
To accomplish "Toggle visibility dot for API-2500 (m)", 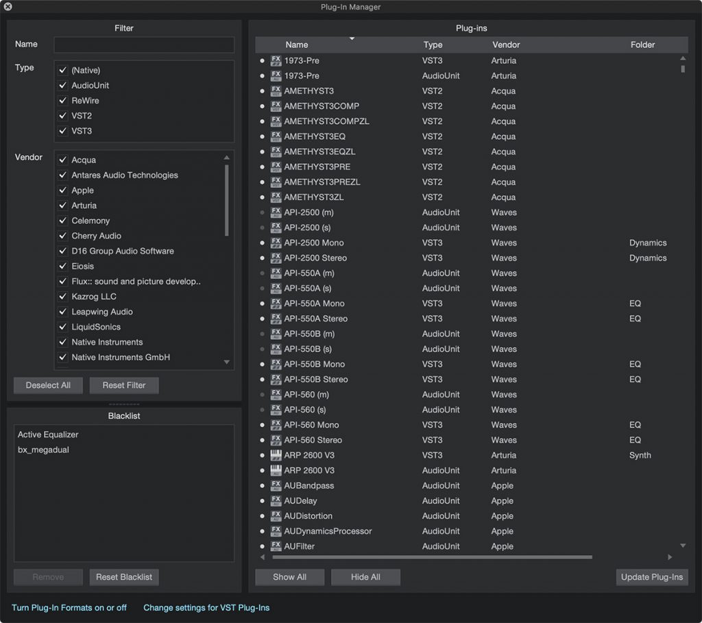I will click(262, 212).
